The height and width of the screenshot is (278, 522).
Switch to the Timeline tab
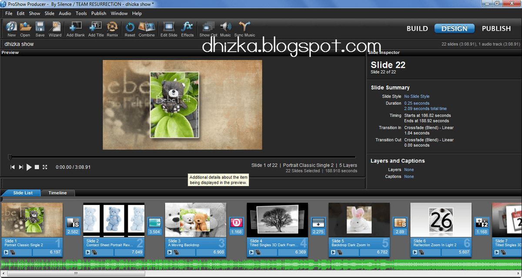point(58,193)
